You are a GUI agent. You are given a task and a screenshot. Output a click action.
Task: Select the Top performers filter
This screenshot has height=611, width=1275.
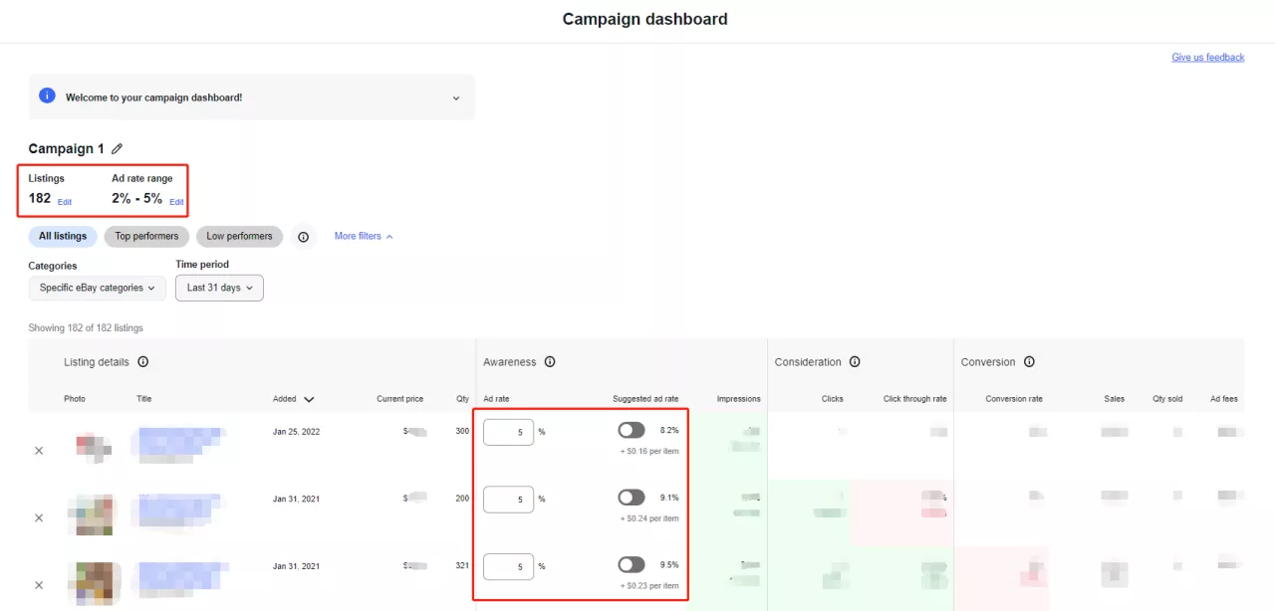click(146, 236)
